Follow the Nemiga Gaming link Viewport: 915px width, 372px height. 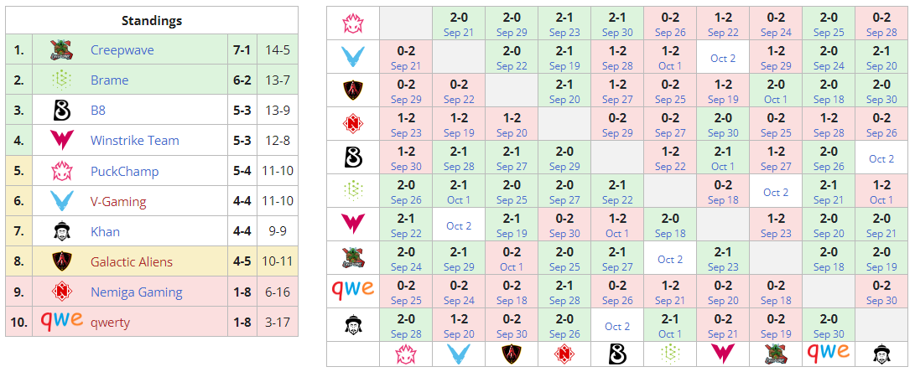point(137,292)
